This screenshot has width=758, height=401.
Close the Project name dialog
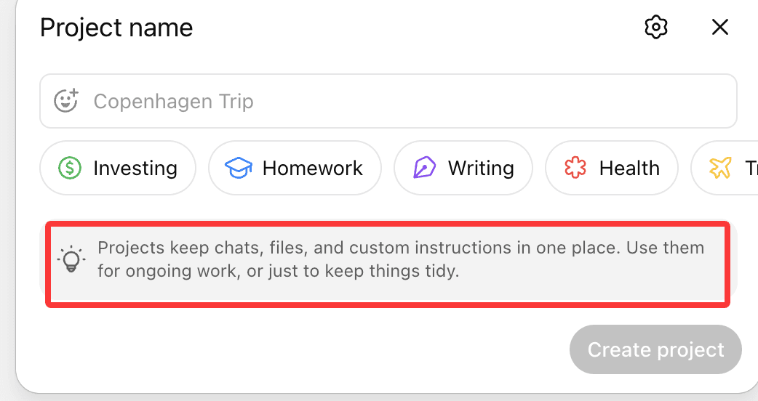point(719,28)
